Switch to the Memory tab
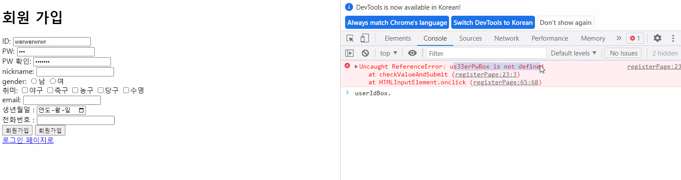This screenshot has height=180, width=681. [x=593, y=38]
